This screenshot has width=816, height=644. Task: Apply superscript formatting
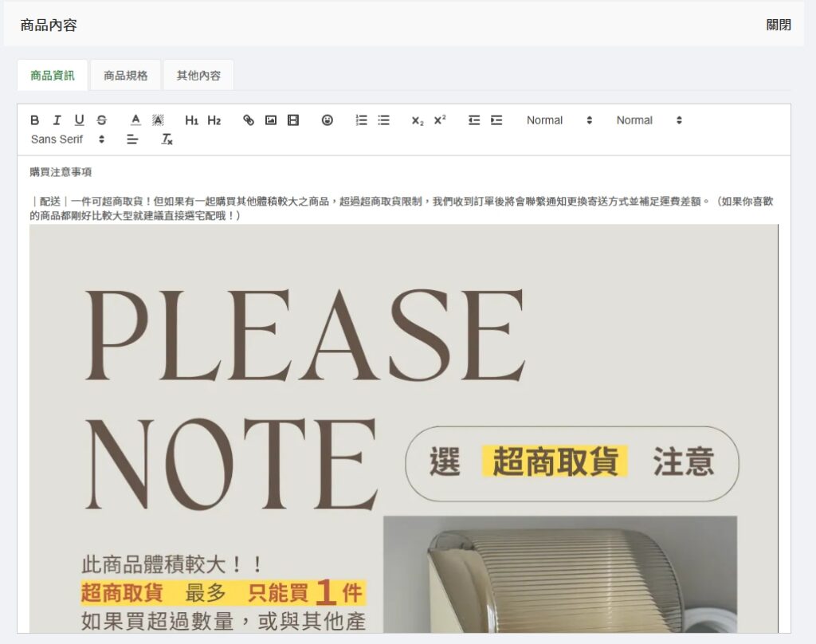coord(440,120)
